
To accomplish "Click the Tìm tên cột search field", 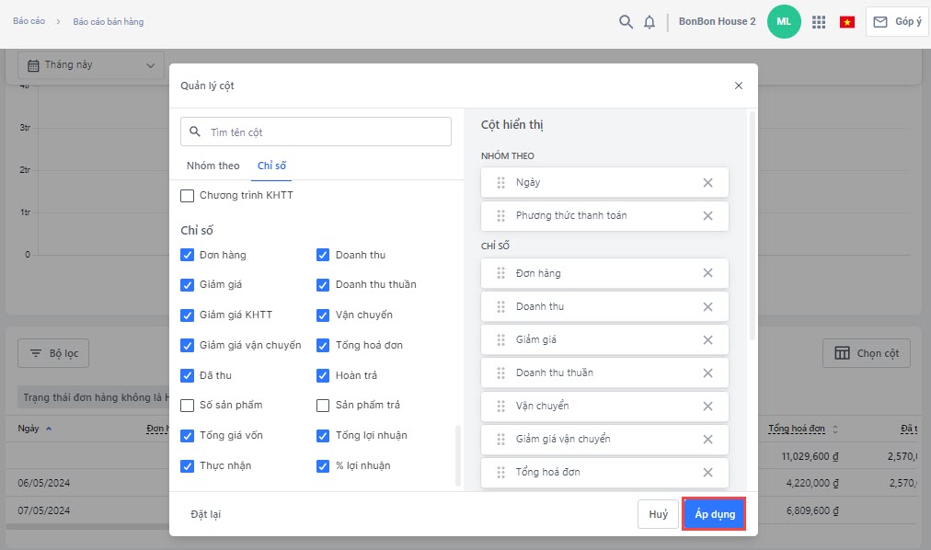I will pos(324,132).
